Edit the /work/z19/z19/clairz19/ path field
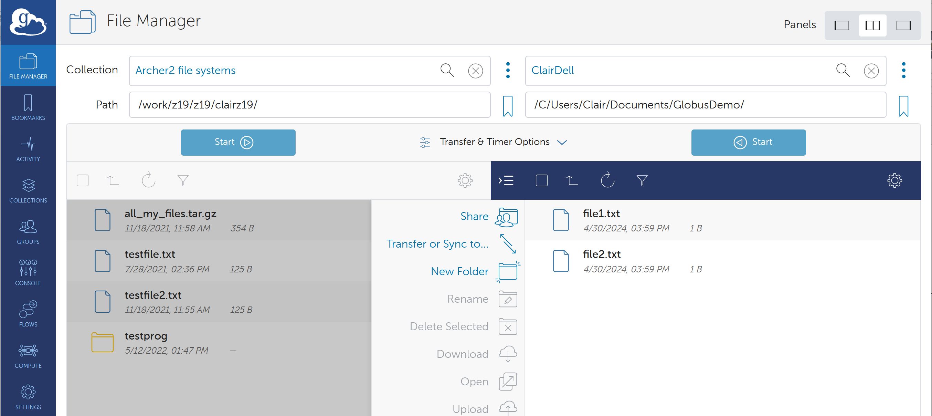932x416 pixels. 310,105
